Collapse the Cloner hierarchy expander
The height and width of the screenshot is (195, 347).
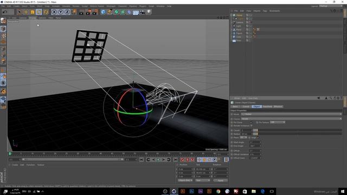click(232, 15)
